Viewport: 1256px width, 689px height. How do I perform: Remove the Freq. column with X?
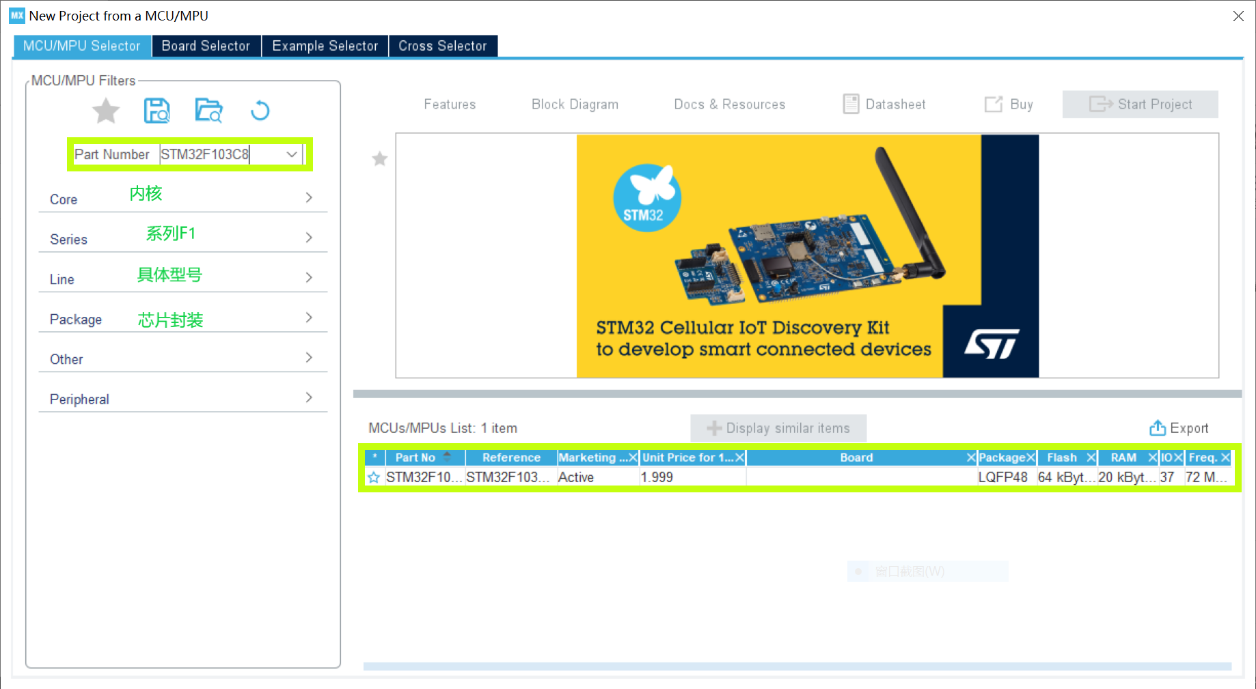pyautogui.click(x=1225, y=458)
